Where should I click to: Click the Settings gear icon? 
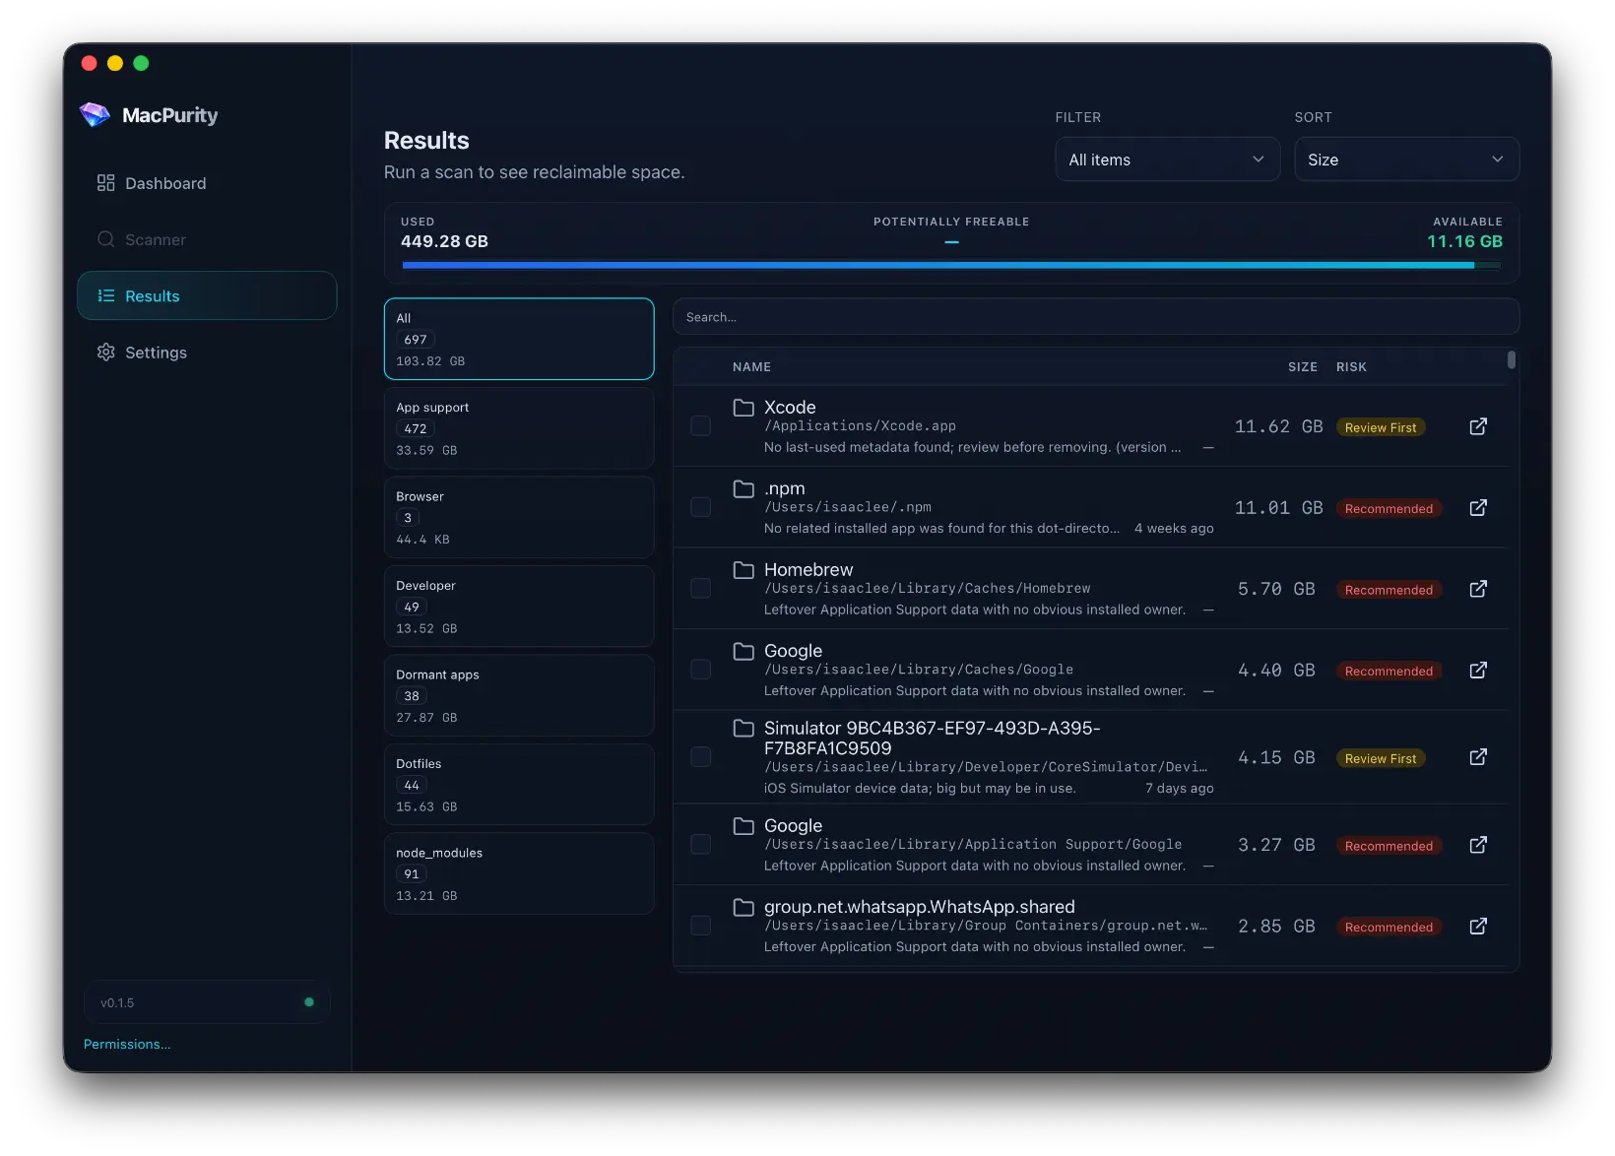[105, 353]
